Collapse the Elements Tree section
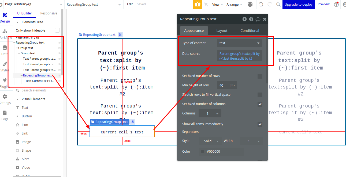 tap(17, 22)
